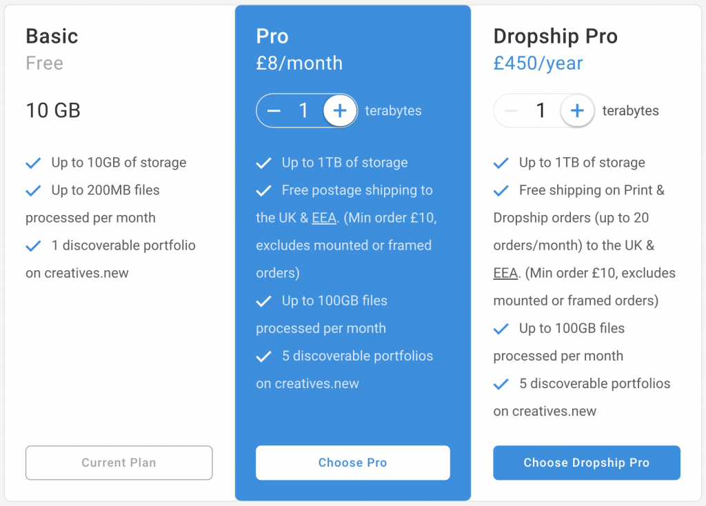Open the EEA link in Dropship Pro plan
Image resolution: width=706 pixels, height=506 pixels.
pyautogui.click(x=505, y=273)
